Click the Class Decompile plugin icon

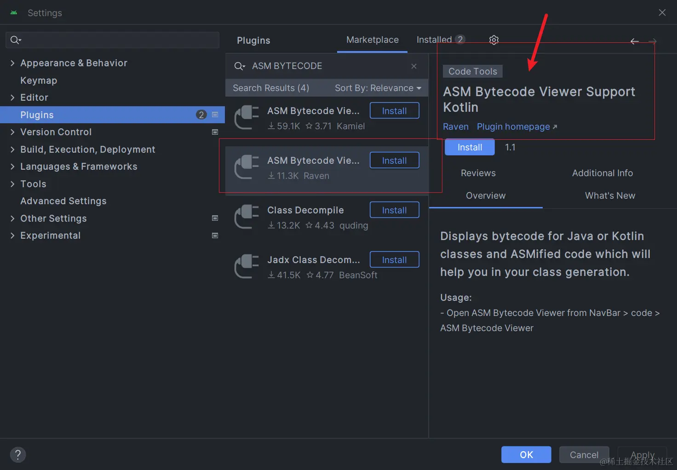tap(247, 217)
